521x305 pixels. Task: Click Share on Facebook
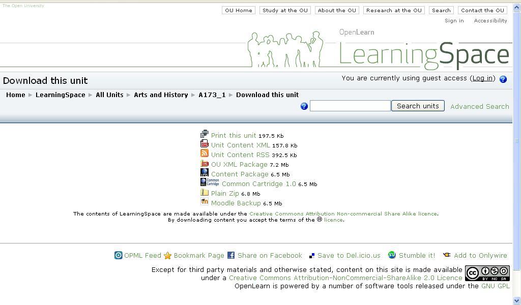270,255
